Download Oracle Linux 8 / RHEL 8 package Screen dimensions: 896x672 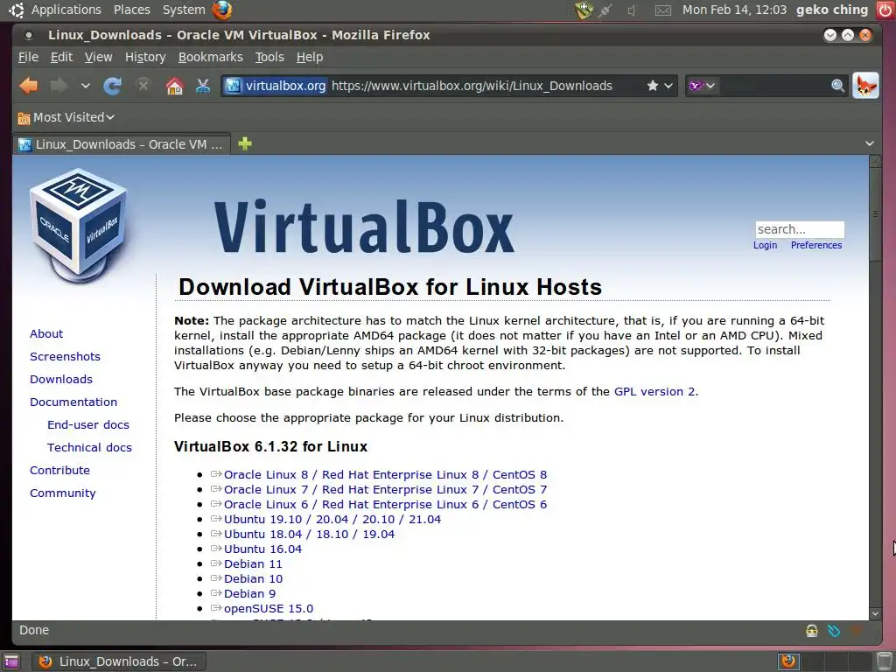point(385,475)
